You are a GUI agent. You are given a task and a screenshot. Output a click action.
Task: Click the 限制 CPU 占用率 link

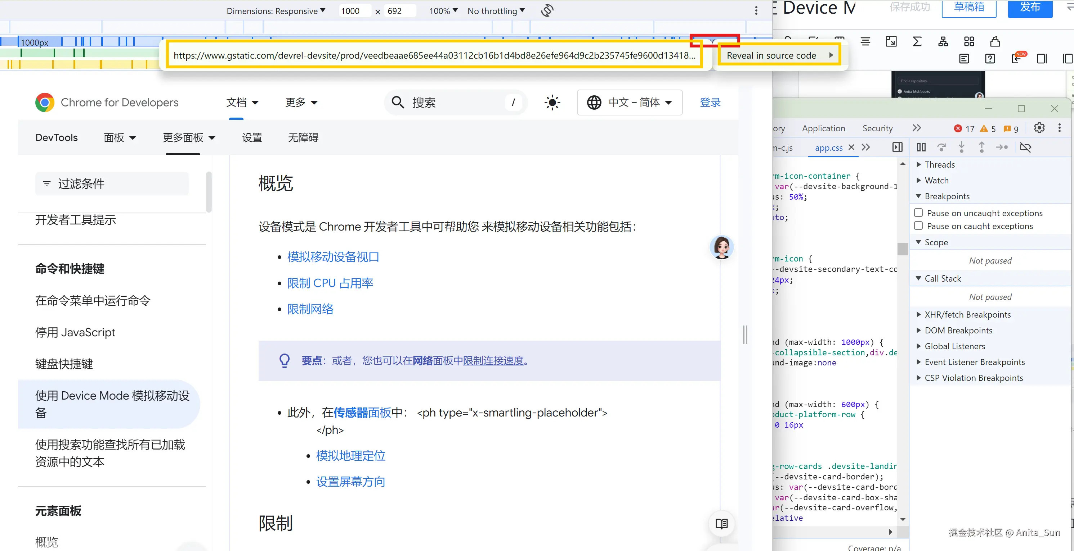tap(330, 283)
